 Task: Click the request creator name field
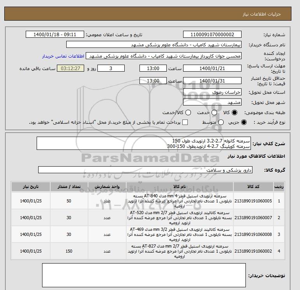click(x=164, y=56)
